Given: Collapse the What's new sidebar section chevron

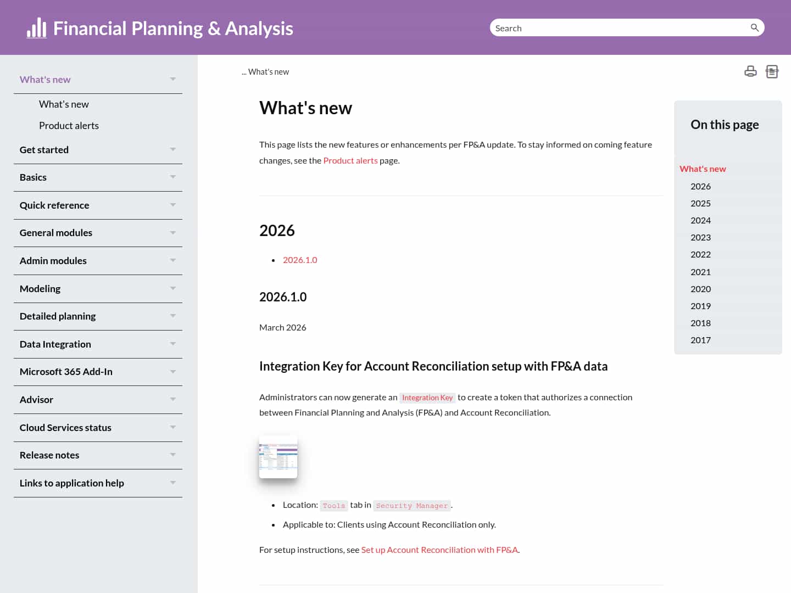Looking at the screenshot, I should pyautogui.click(x=172, y=79).
